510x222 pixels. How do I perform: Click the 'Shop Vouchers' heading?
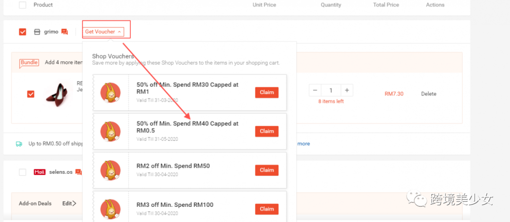pyautogui.click(x=113, y=56)
